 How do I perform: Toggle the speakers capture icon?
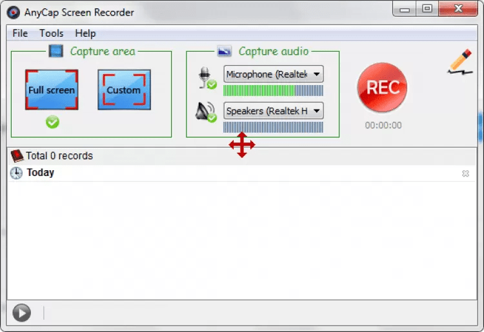point(207,112)
